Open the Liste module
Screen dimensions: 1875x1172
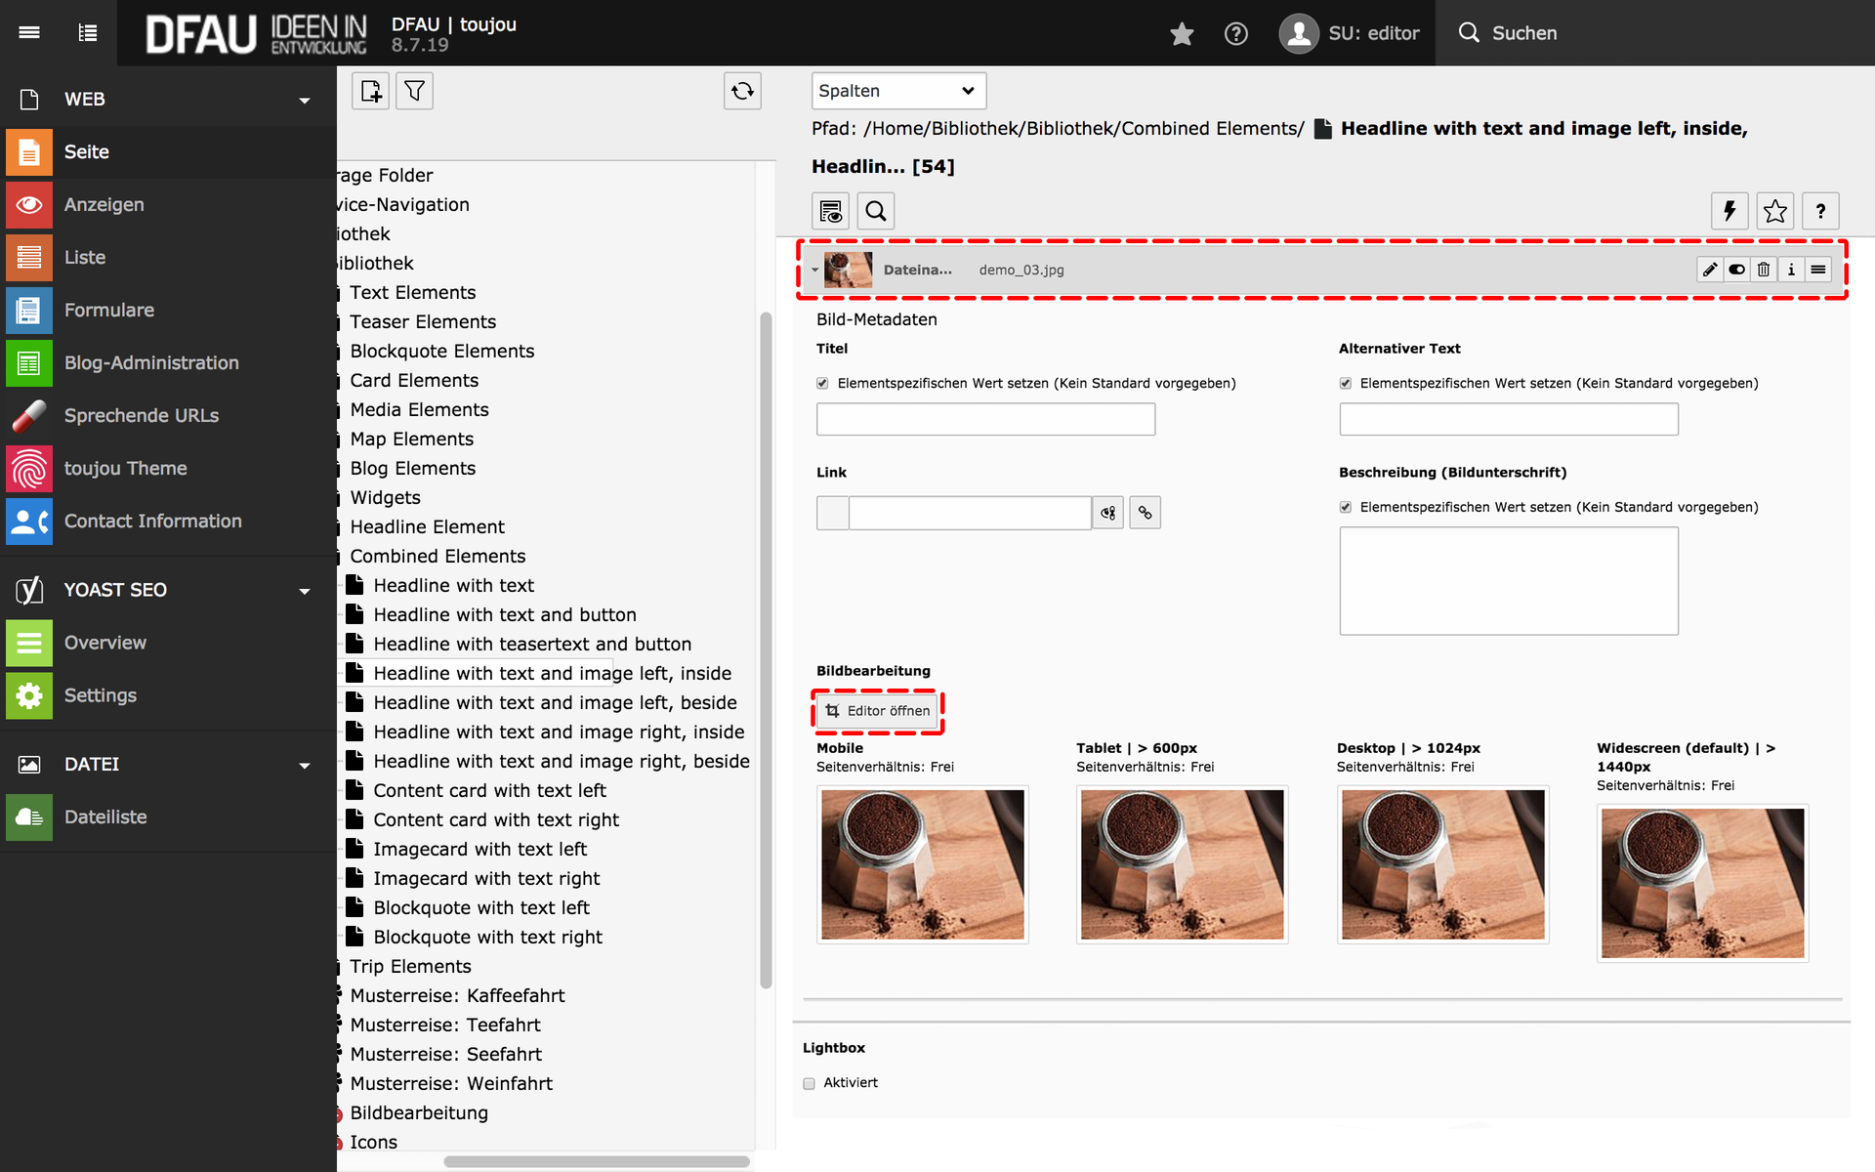pyautogui.click(x=85, y=257)
